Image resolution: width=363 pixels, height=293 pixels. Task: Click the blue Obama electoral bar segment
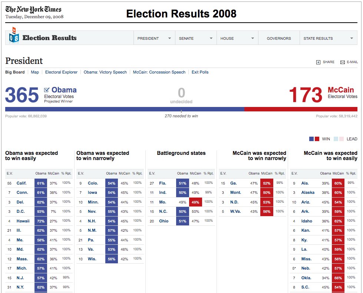point(125,109)
